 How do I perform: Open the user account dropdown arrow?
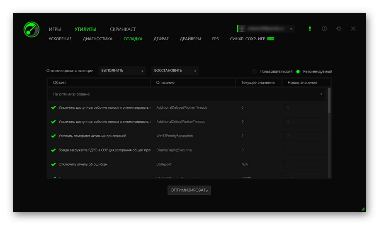[x=291, y=29]
